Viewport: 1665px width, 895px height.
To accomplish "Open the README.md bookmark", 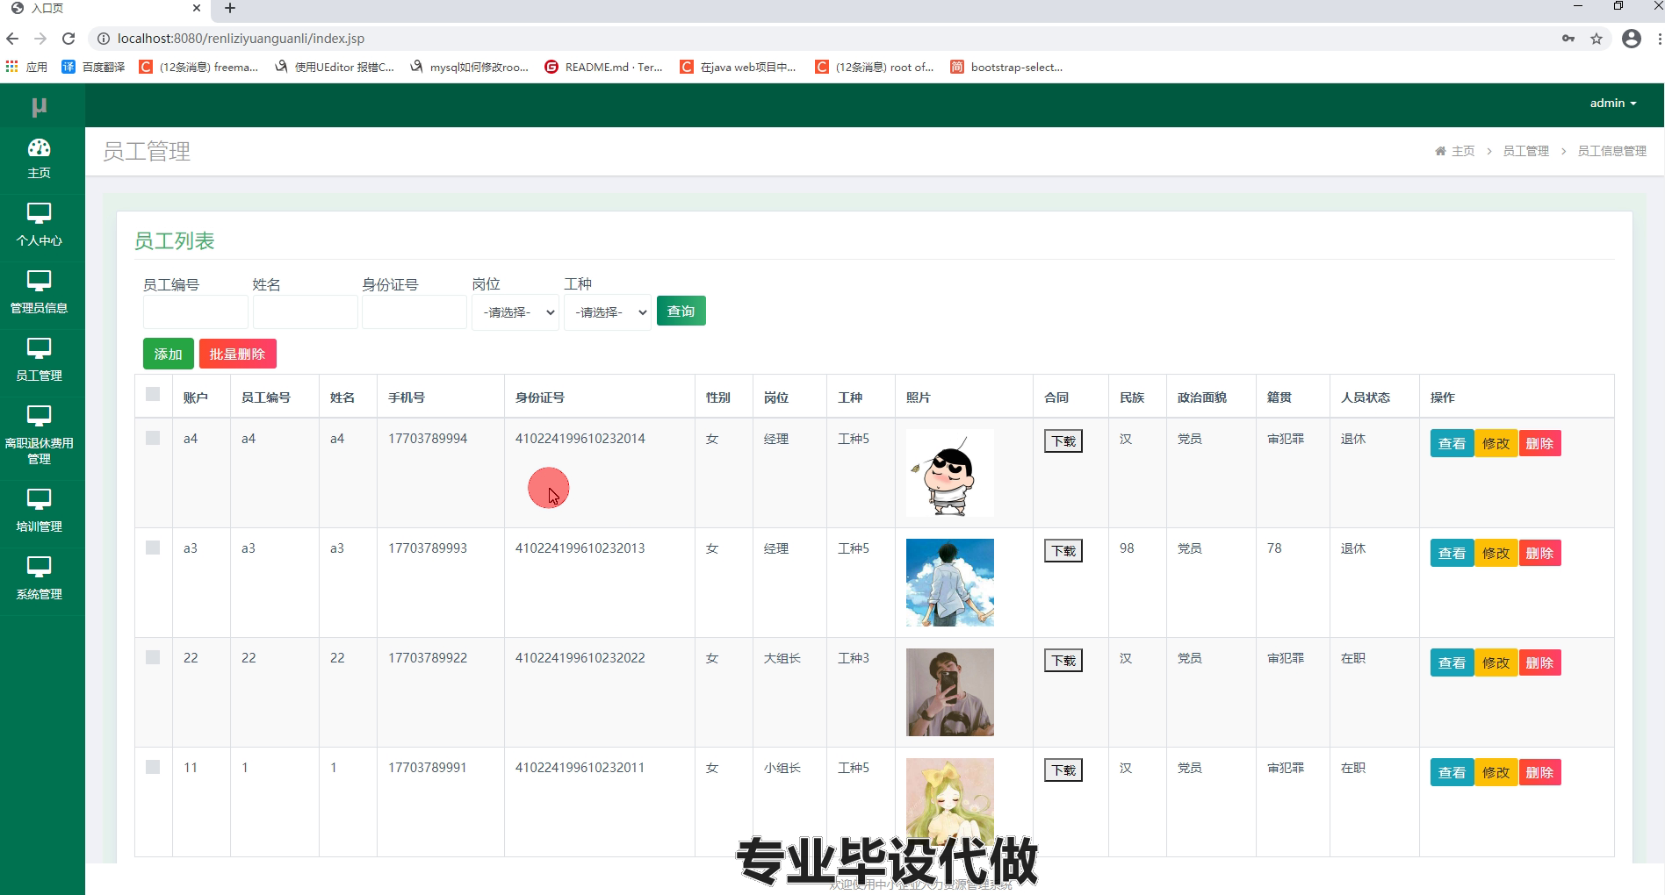I will (603, 67).
